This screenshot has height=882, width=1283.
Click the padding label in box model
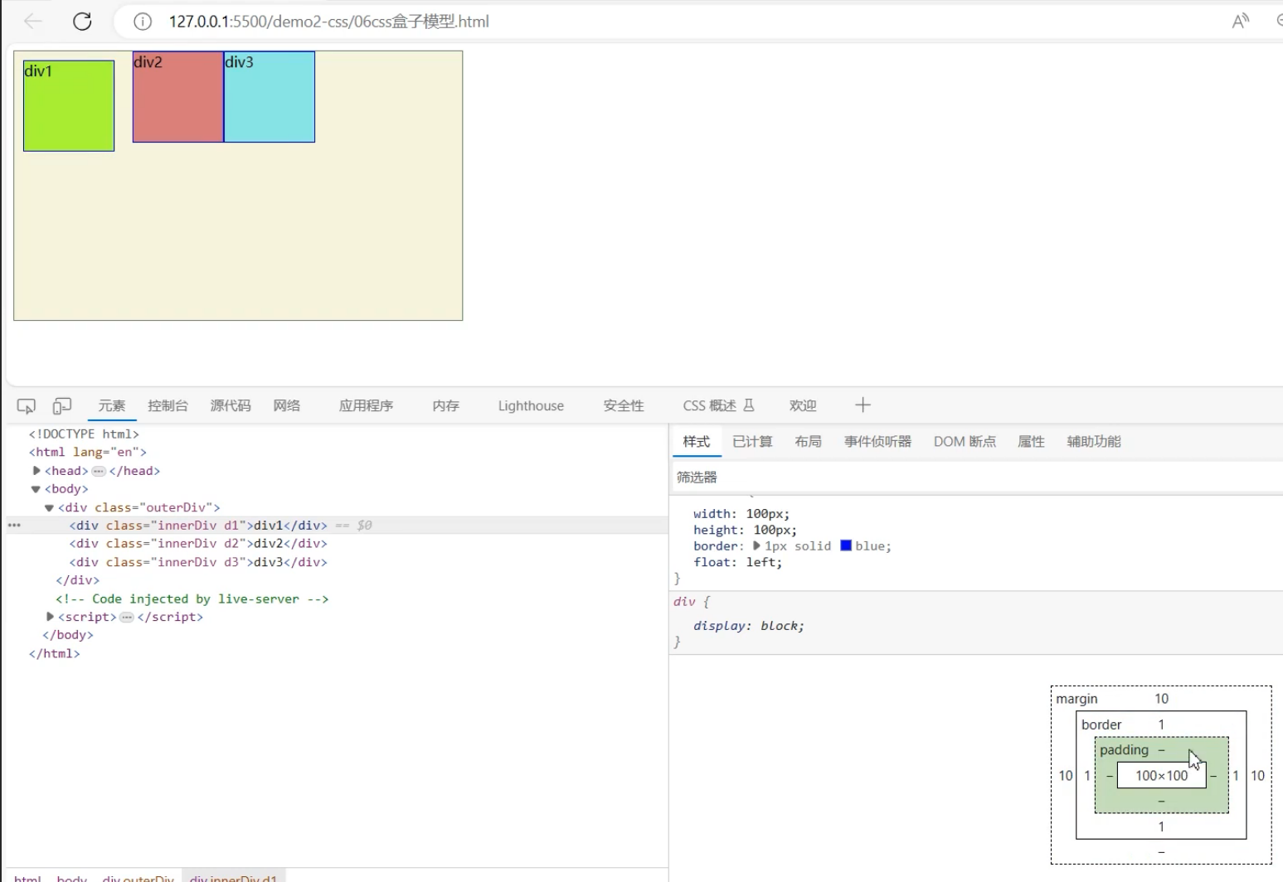tap(1124, 750)
